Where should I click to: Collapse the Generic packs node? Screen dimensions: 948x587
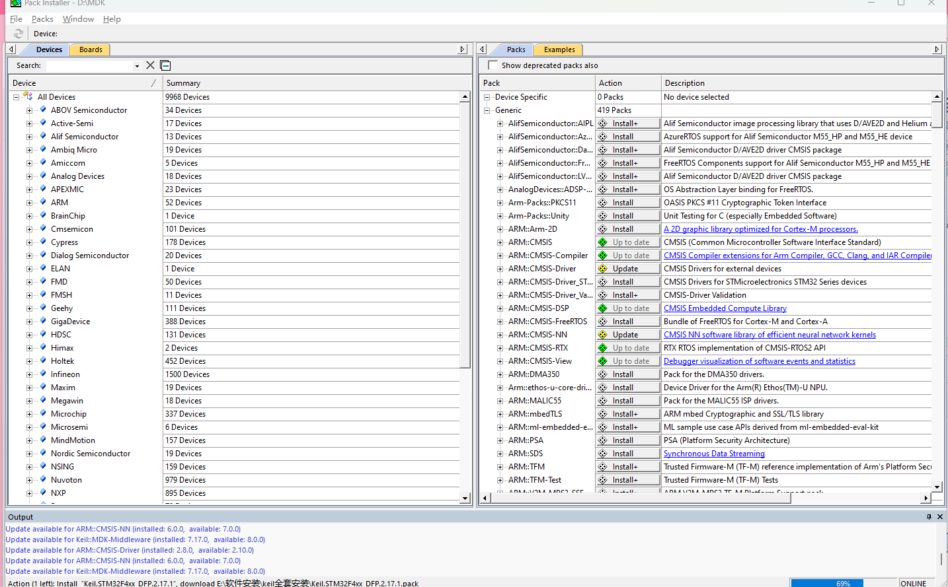[487, 110]
